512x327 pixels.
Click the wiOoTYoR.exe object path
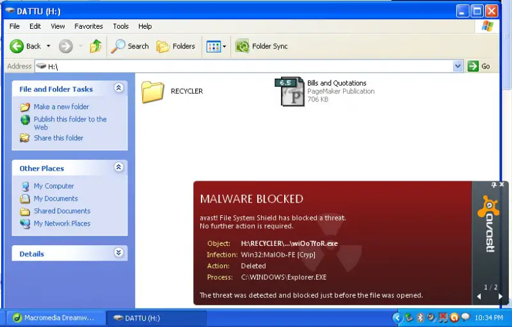(x=289, y=243)
